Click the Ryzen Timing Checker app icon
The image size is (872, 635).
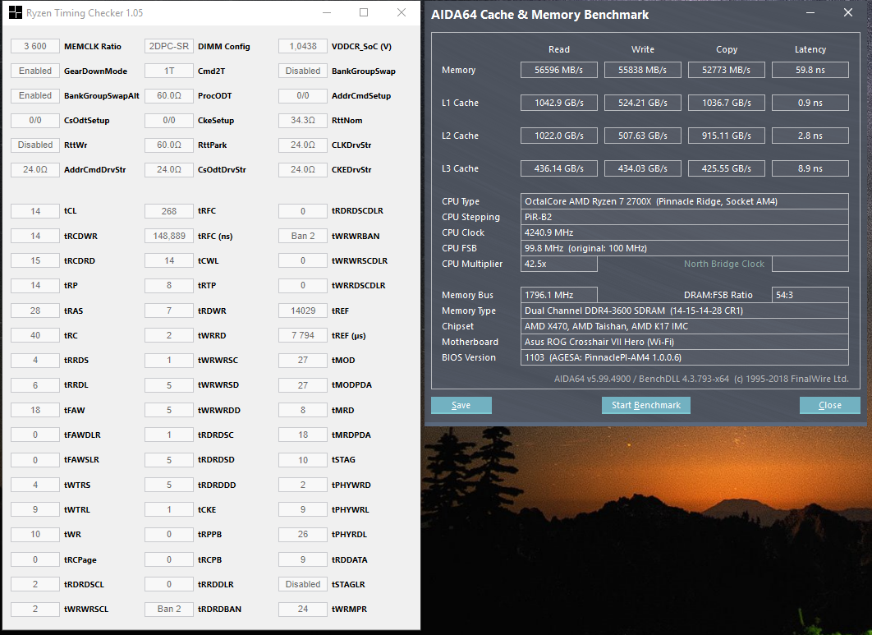16,12
